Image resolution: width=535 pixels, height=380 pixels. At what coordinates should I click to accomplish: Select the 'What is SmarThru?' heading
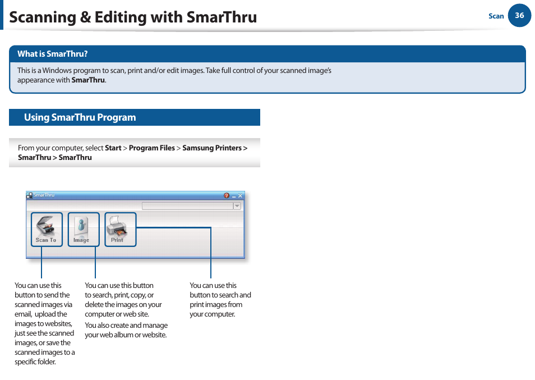point(53,54)
